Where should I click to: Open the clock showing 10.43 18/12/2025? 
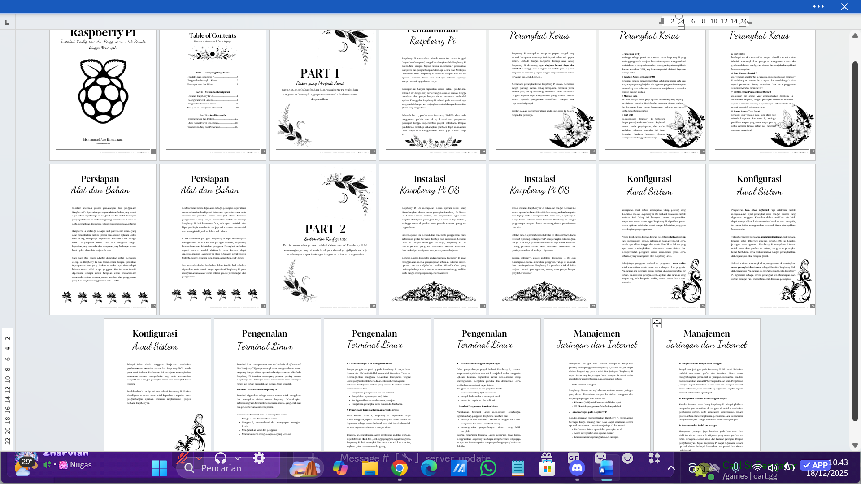tap(827, 468)
